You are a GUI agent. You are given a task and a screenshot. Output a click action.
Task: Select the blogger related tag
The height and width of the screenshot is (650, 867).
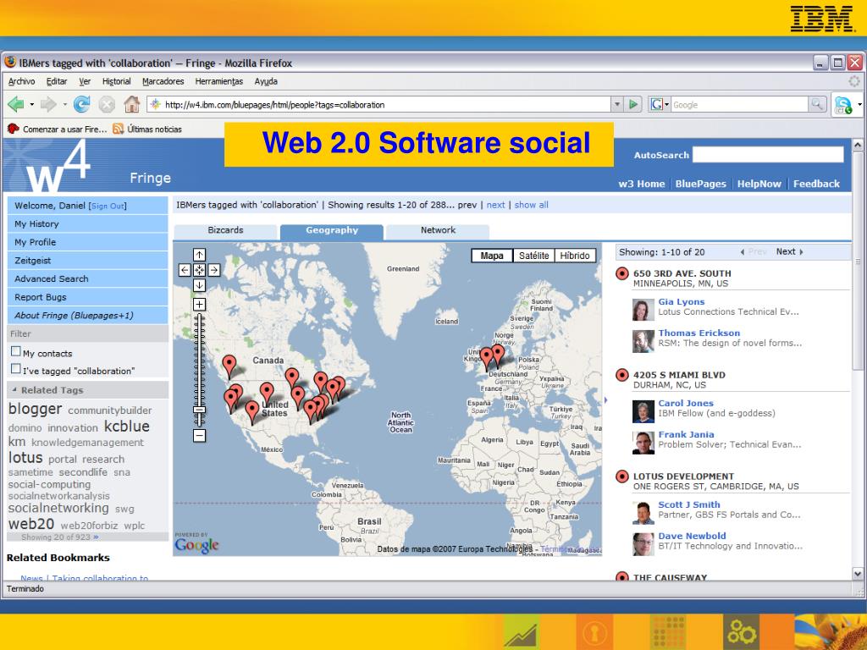click(x=35, y=409)
